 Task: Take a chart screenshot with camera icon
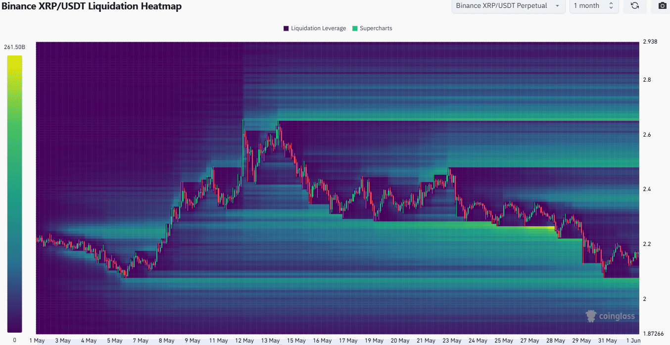click(x=662, y=6)
